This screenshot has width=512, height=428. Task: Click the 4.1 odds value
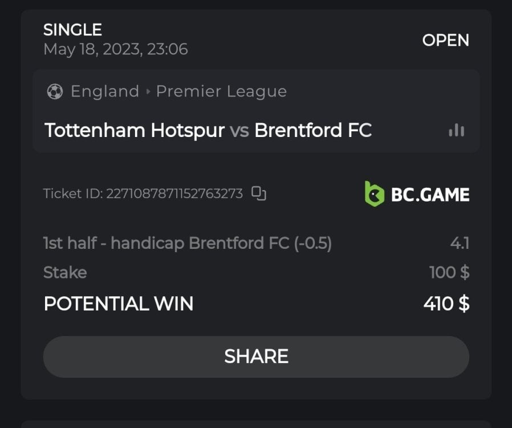click(x=460, y=244)
